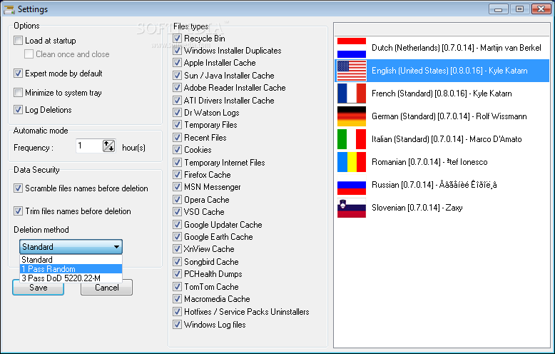
Task: Uncheck Google Earth Cache
Action: pyautogui.click(x=177, y=237)
